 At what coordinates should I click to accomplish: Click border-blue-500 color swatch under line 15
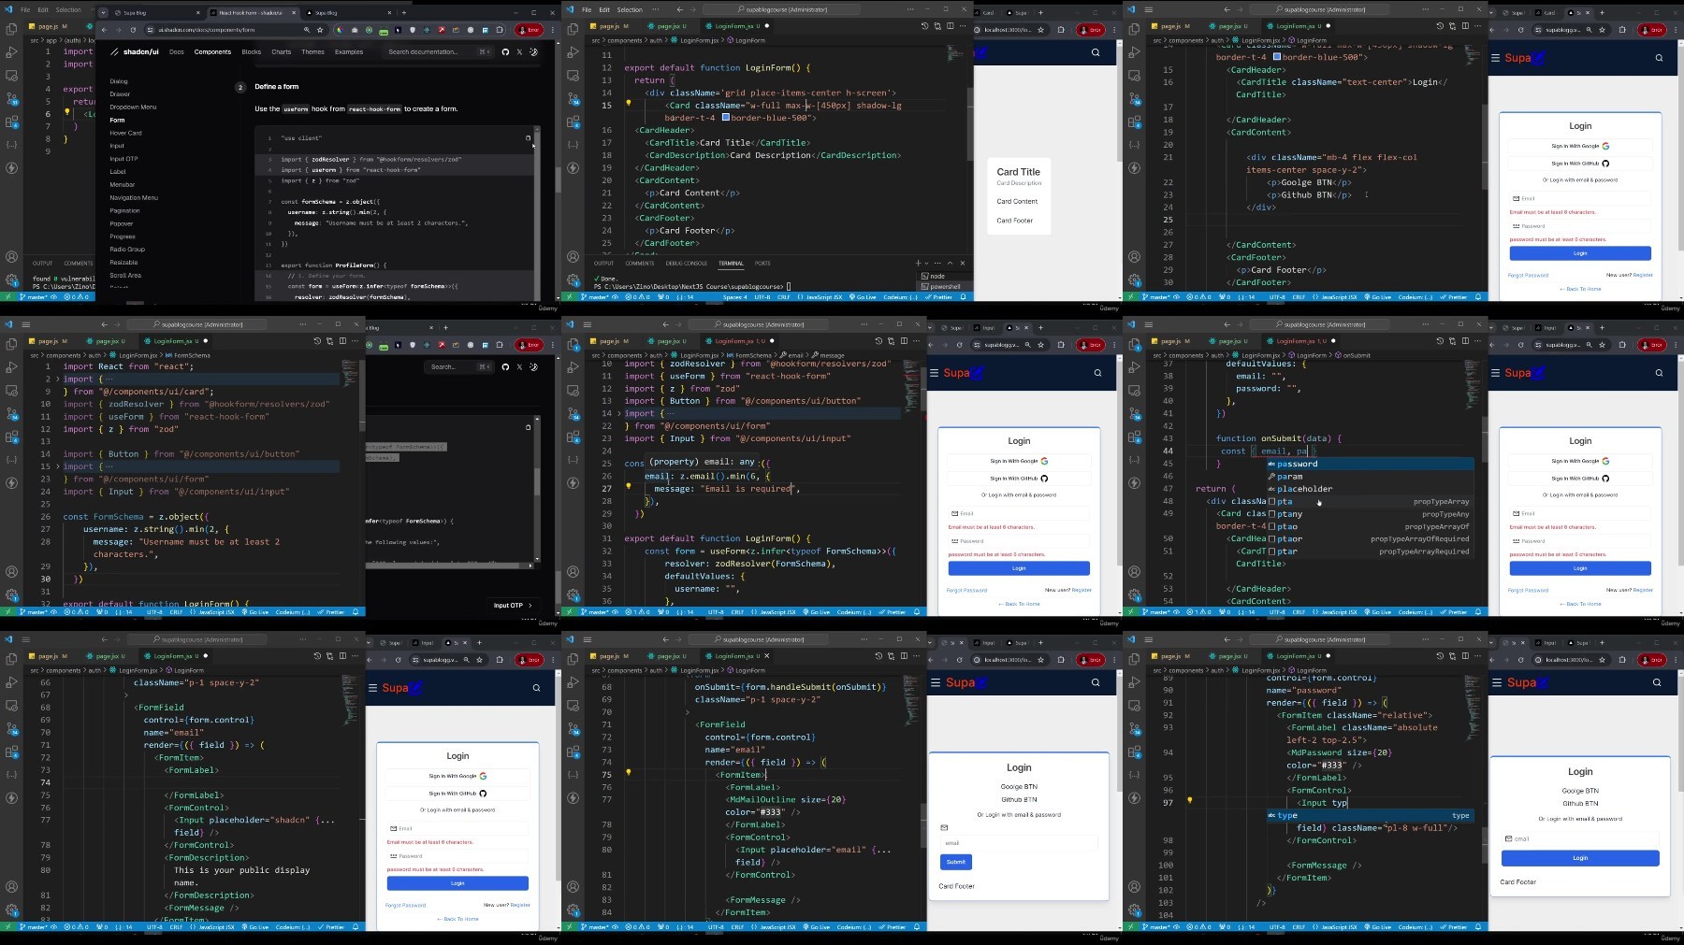point(725,118)
